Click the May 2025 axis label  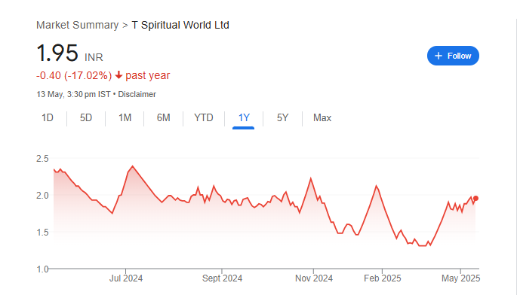[460, 278]
